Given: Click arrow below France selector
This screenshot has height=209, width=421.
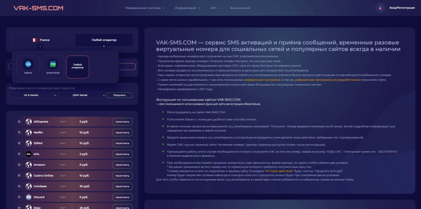Looking at the screenshot, I should tap(40, 47).
